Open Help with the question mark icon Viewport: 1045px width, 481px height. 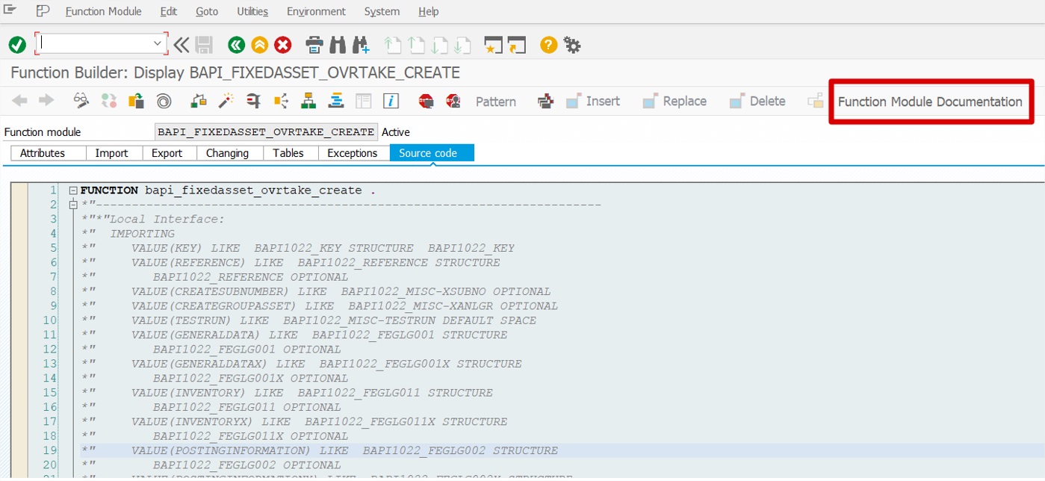click(548, 45)
